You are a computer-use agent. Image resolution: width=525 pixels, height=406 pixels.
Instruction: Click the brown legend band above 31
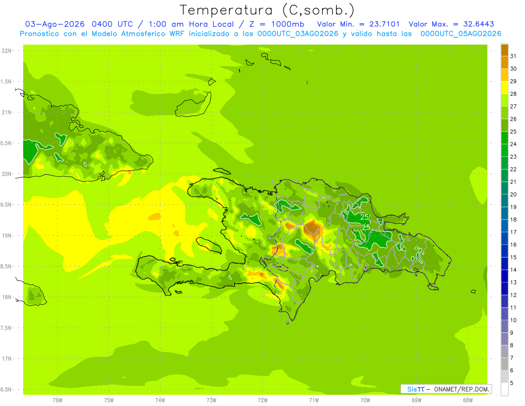(504, 50)
